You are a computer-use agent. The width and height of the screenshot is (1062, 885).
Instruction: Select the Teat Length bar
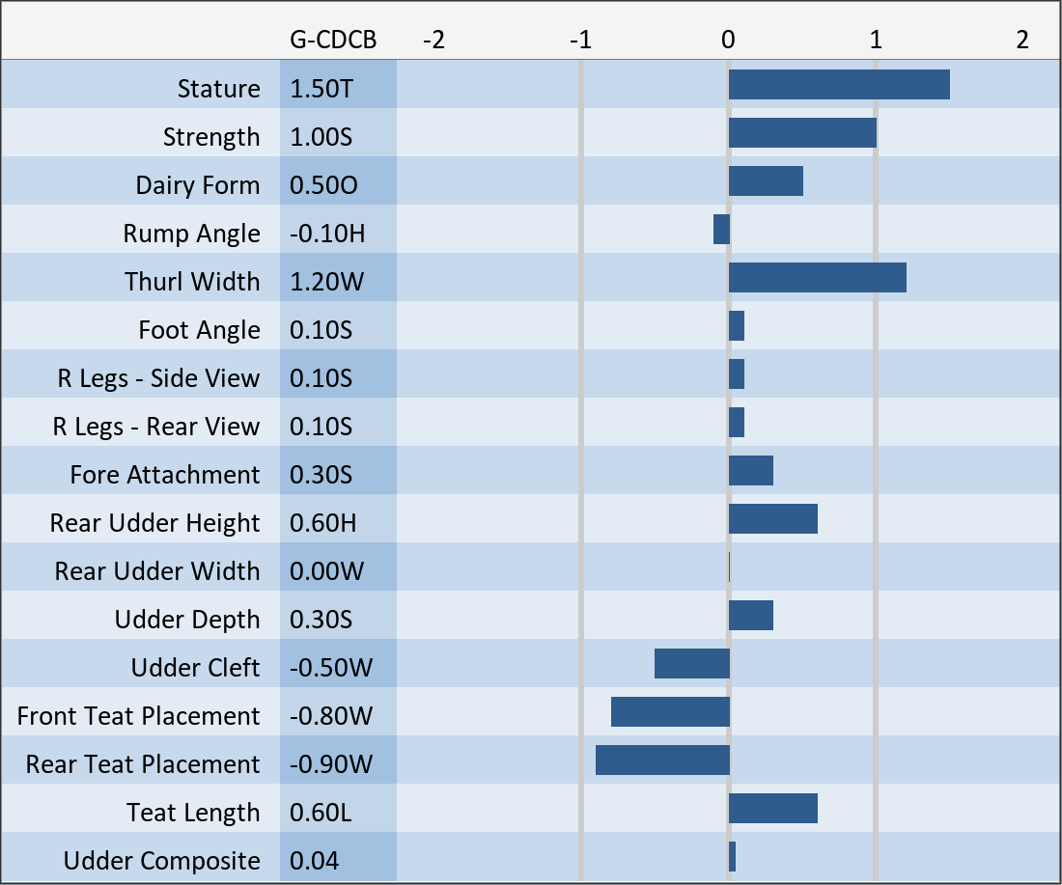(x=772, y=809)
